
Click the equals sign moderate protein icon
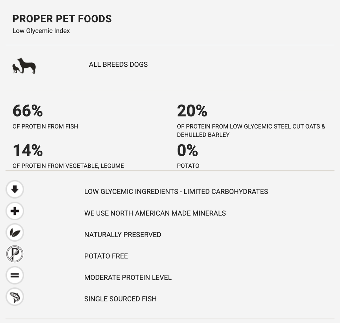click(15, 275)
